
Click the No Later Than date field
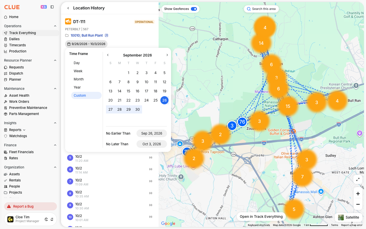coord(152,144)
